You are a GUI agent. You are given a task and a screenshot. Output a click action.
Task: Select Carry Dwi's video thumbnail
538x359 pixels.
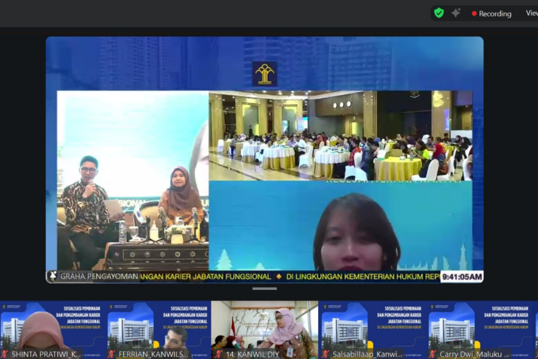(x=479, y=327)
